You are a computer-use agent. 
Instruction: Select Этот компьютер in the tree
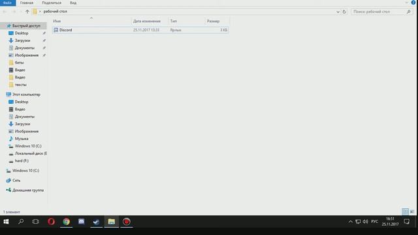point(26,95)
